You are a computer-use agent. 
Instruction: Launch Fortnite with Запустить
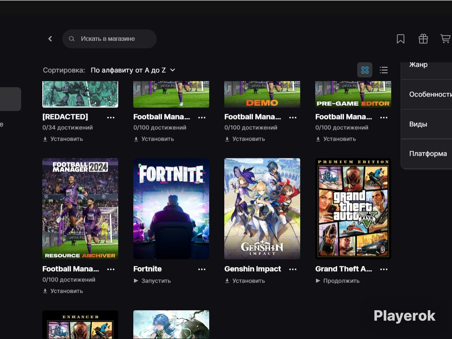click(152, 281)
